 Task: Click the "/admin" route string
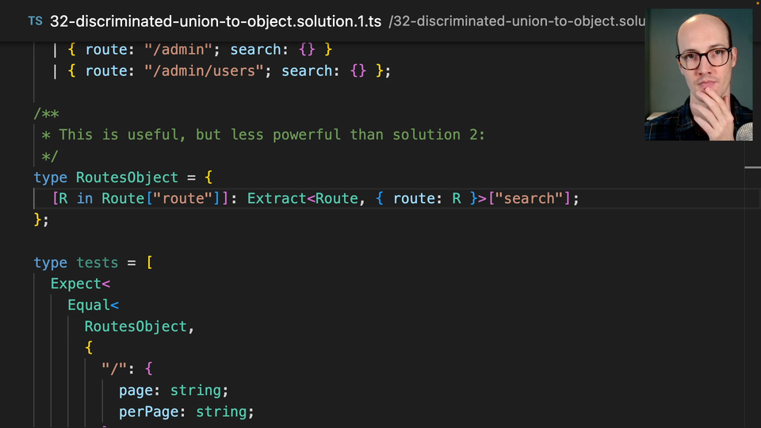tap(179, 50)
